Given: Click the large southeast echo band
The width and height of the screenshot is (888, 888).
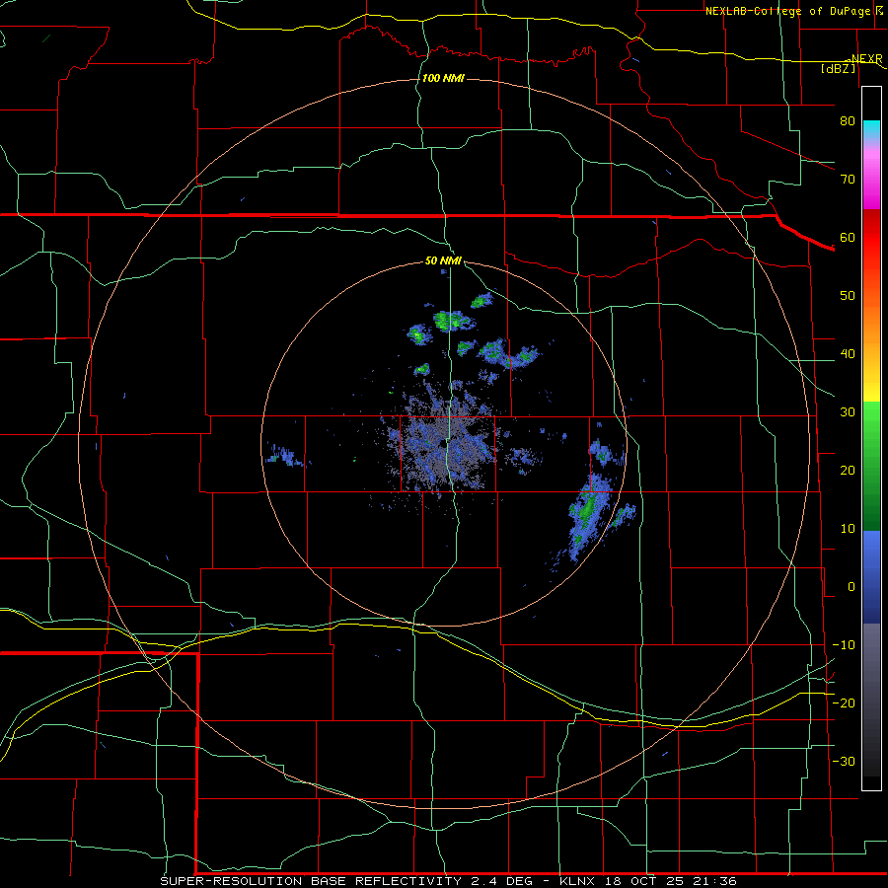Looking at the screenshot, I should (x=589, y=516).
